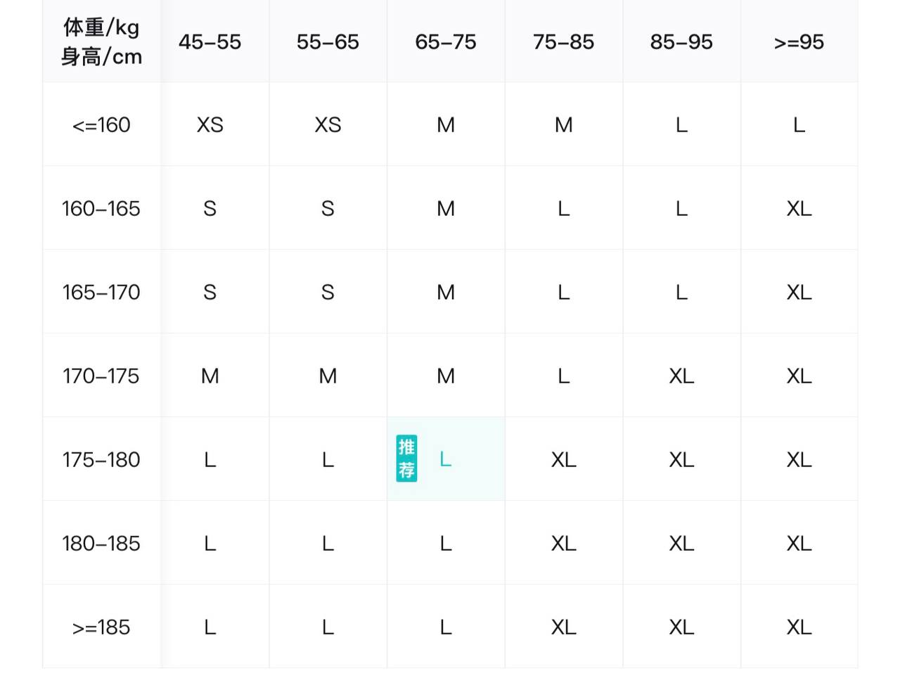Screen dimensions: 900x683
Task: Click XL size in the 160–165 row
Action: click(x=799, y=209)
